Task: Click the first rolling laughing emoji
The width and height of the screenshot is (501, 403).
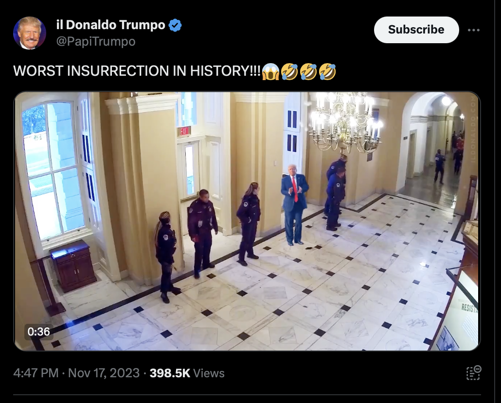Action: 289,71
